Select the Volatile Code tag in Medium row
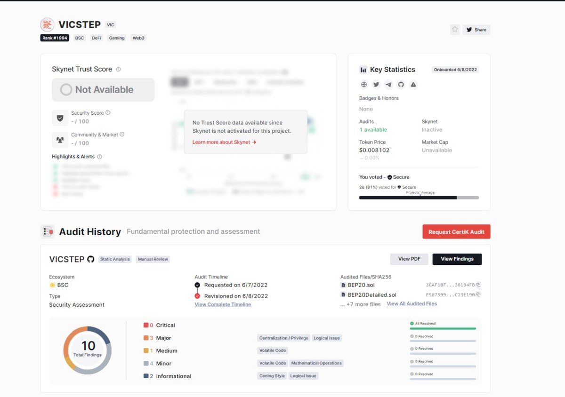The height and width of the screenshot is (397, 565). point(273,350)
